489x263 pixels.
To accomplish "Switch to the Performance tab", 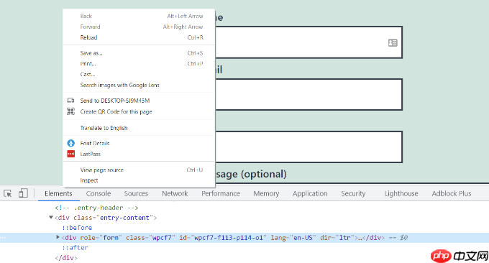I will click(221, 193).
